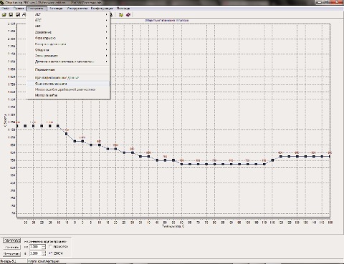The width and height of the screenshot is (344, 264).
Task: Click the first save disk toolbar icon
Action: (11, 15)
